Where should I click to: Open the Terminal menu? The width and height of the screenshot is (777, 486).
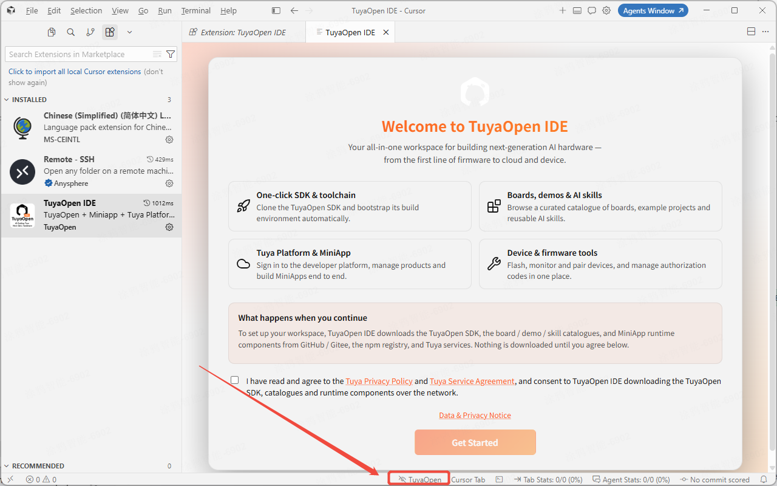coord(196,11)
